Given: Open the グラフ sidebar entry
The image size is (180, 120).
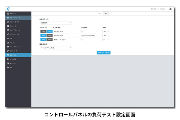Looking at the screenshot, I should pos(12,43).
